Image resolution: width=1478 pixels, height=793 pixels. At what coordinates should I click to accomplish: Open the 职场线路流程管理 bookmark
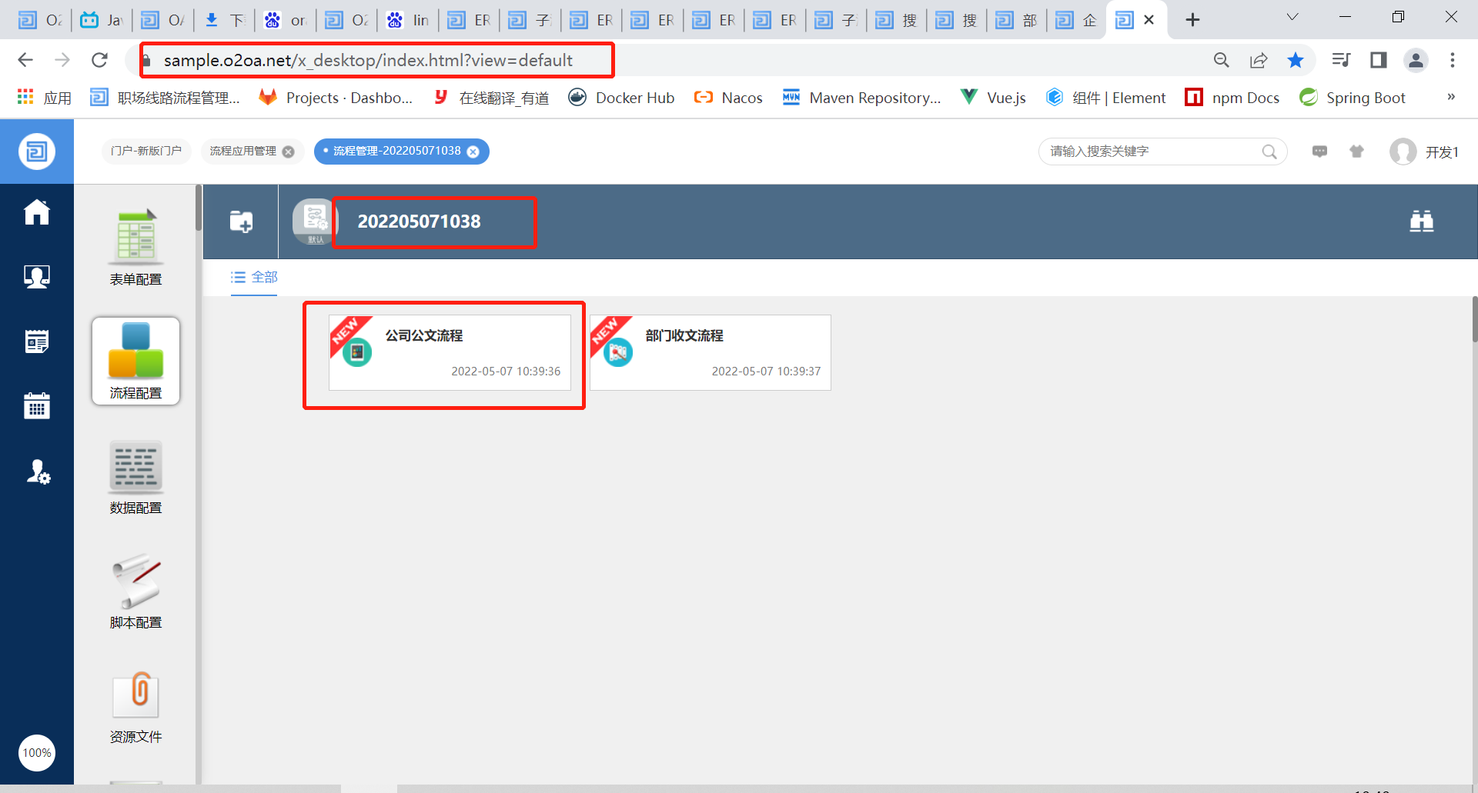pos(165,98)
